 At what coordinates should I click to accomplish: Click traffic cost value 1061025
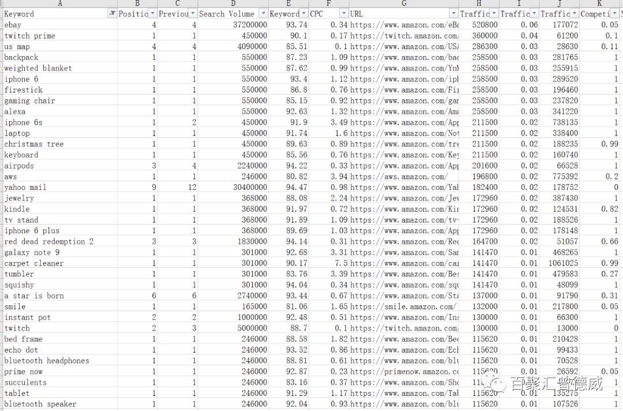coord(560,263)
